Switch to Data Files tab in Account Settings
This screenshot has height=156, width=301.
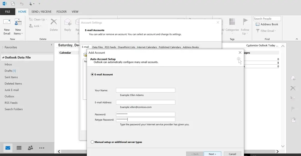pyautogui.click(x=98, y=47)
